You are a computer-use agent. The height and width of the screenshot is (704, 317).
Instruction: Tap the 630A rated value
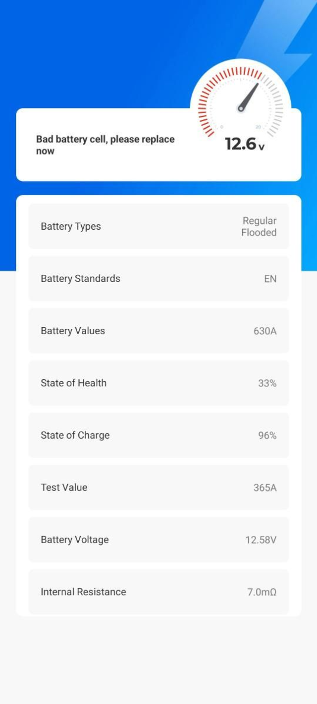tap(265, 331)
